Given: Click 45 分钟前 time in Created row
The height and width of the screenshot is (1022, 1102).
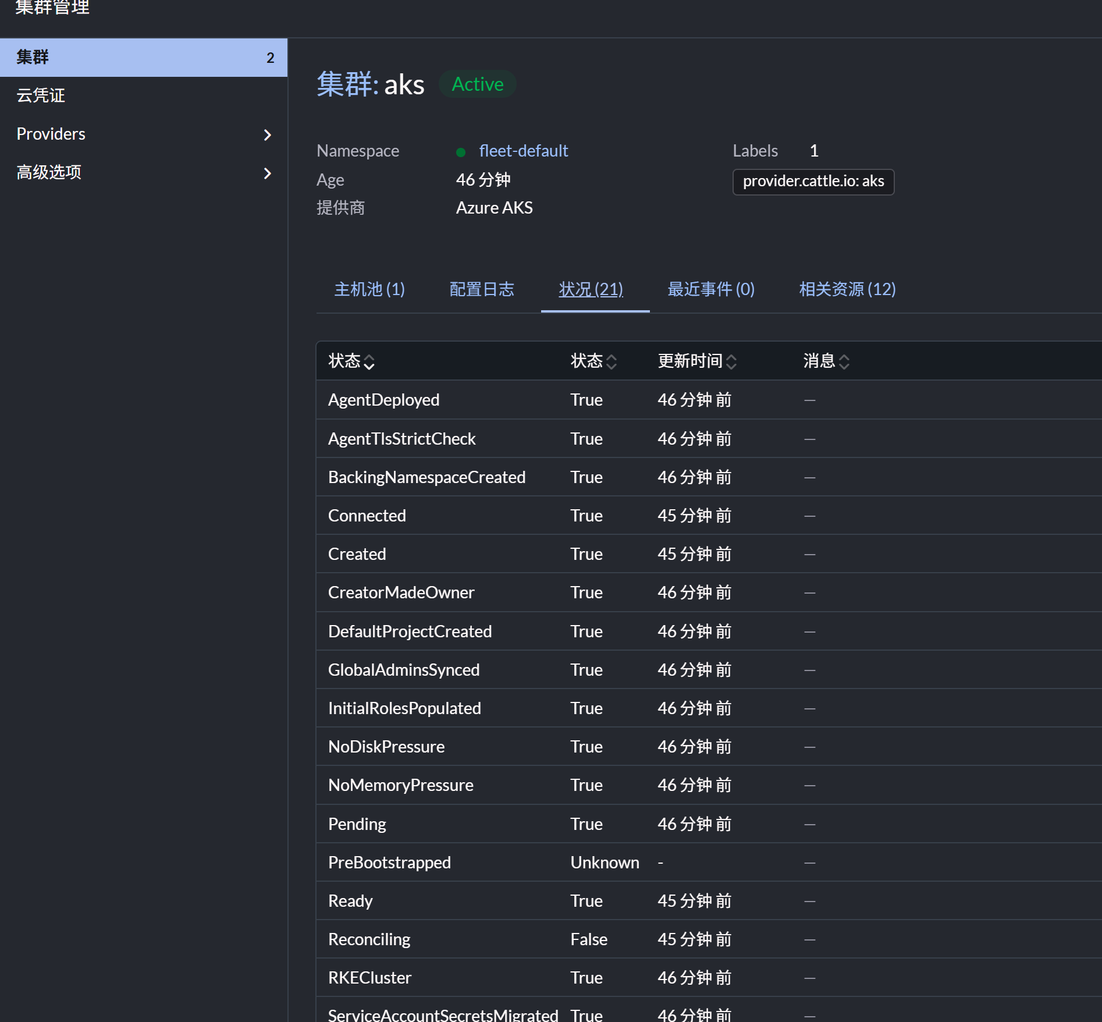Looking at the screenshot, I should tap(694, 553).
